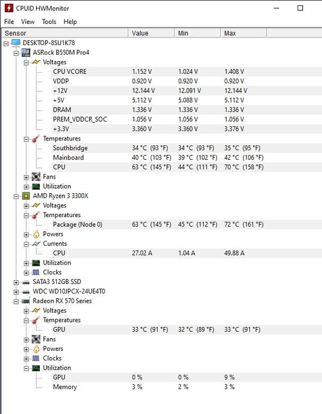The image size is (322, 414).
Task: Click the 12.091 V min value
Action: (189, 91)
